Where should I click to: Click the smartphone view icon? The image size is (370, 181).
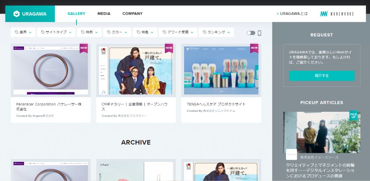tap(259, 33)
